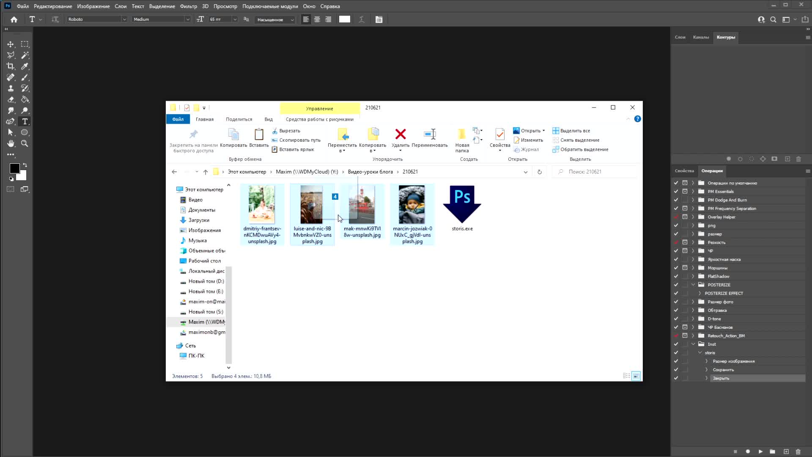The height and width of the screenshot is (457, 812).
Task: Select the Eyedropper tool
Action: [25, 66]
